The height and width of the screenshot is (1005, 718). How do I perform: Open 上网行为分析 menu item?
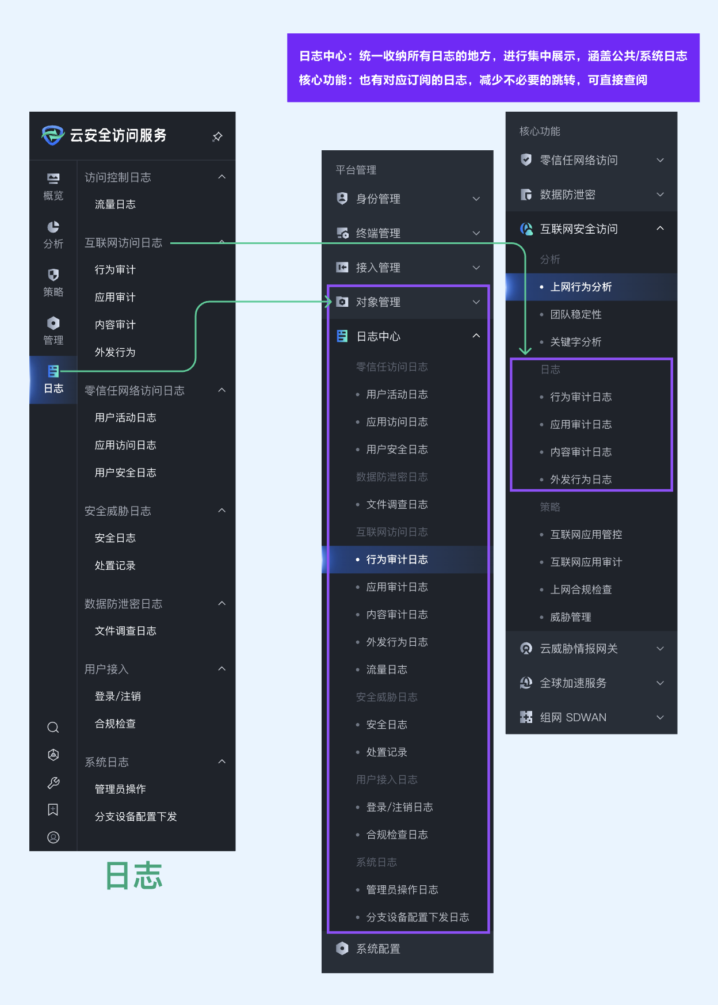[x=580, y=287]
